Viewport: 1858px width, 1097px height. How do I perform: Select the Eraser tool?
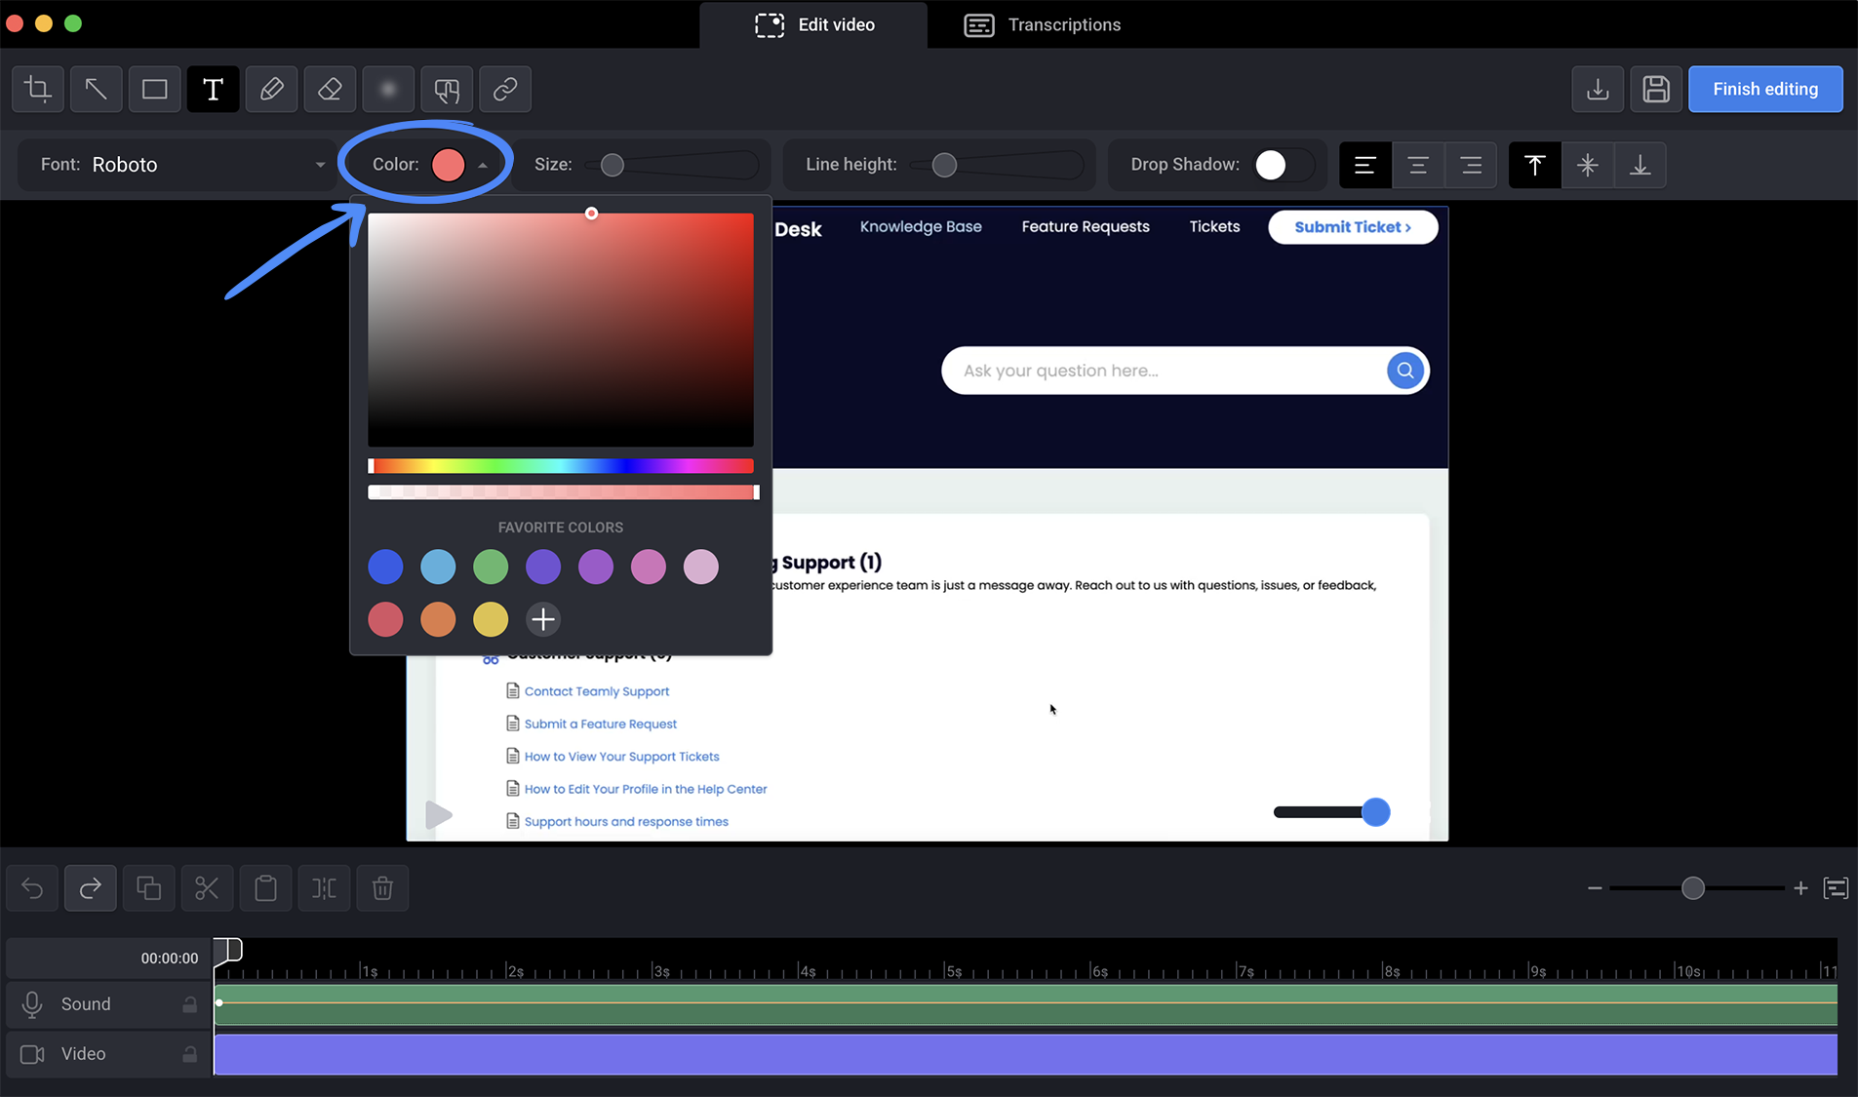pos(330,89)
